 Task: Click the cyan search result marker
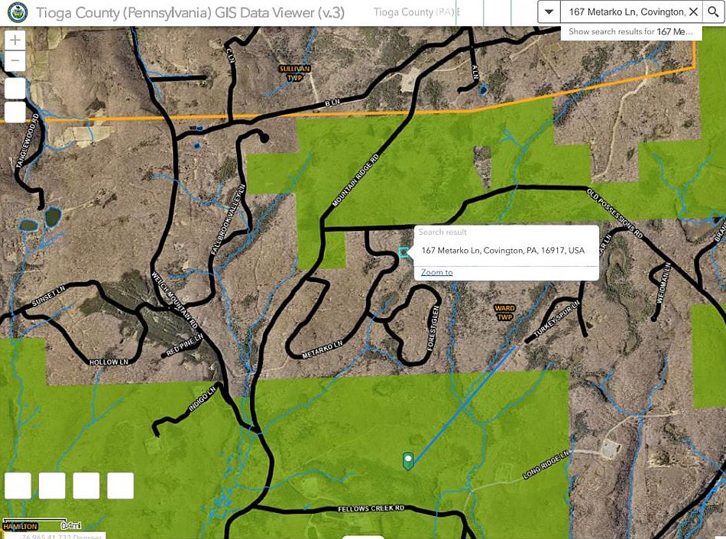404,252
